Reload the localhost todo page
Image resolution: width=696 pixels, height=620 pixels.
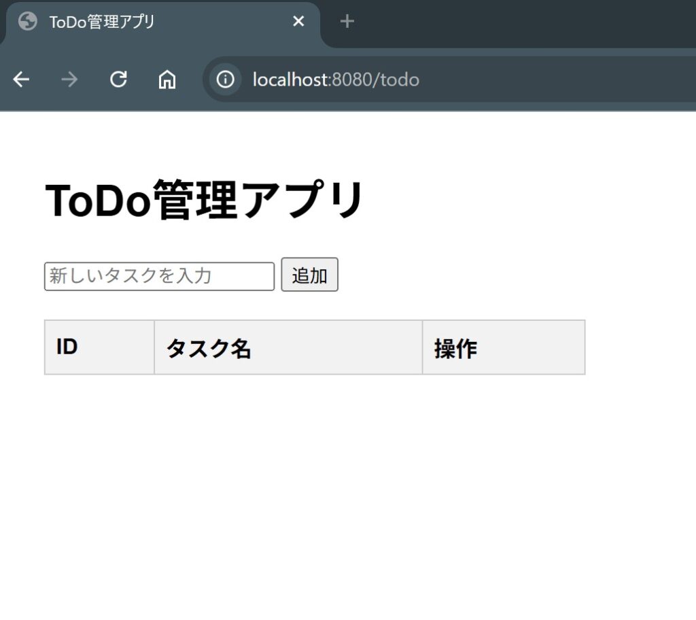(118, 80)
